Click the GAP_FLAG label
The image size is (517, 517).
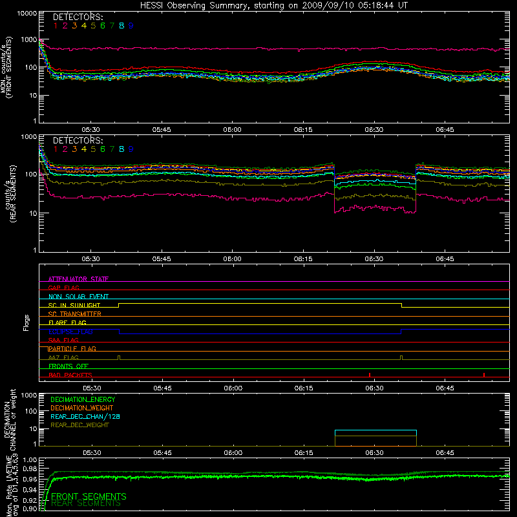click(x=63, y=288)
